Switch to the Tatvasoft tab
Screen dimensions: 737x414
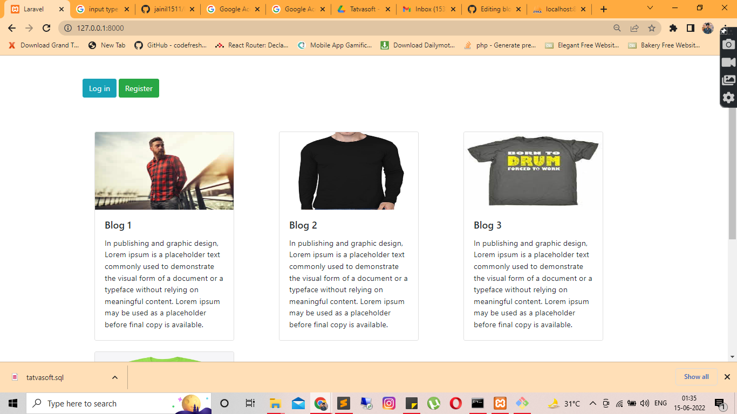[363, 9]
